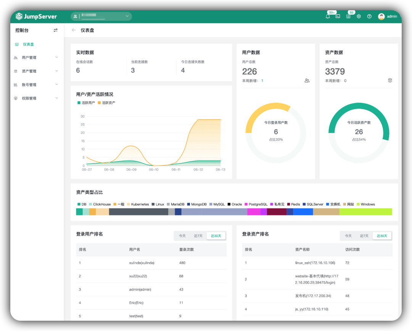Select 近30天 tab in 登录用户排名
Image resolution: width=412 pixels, height=331 pixels.
pyautogui.click(x=216, y=236)
